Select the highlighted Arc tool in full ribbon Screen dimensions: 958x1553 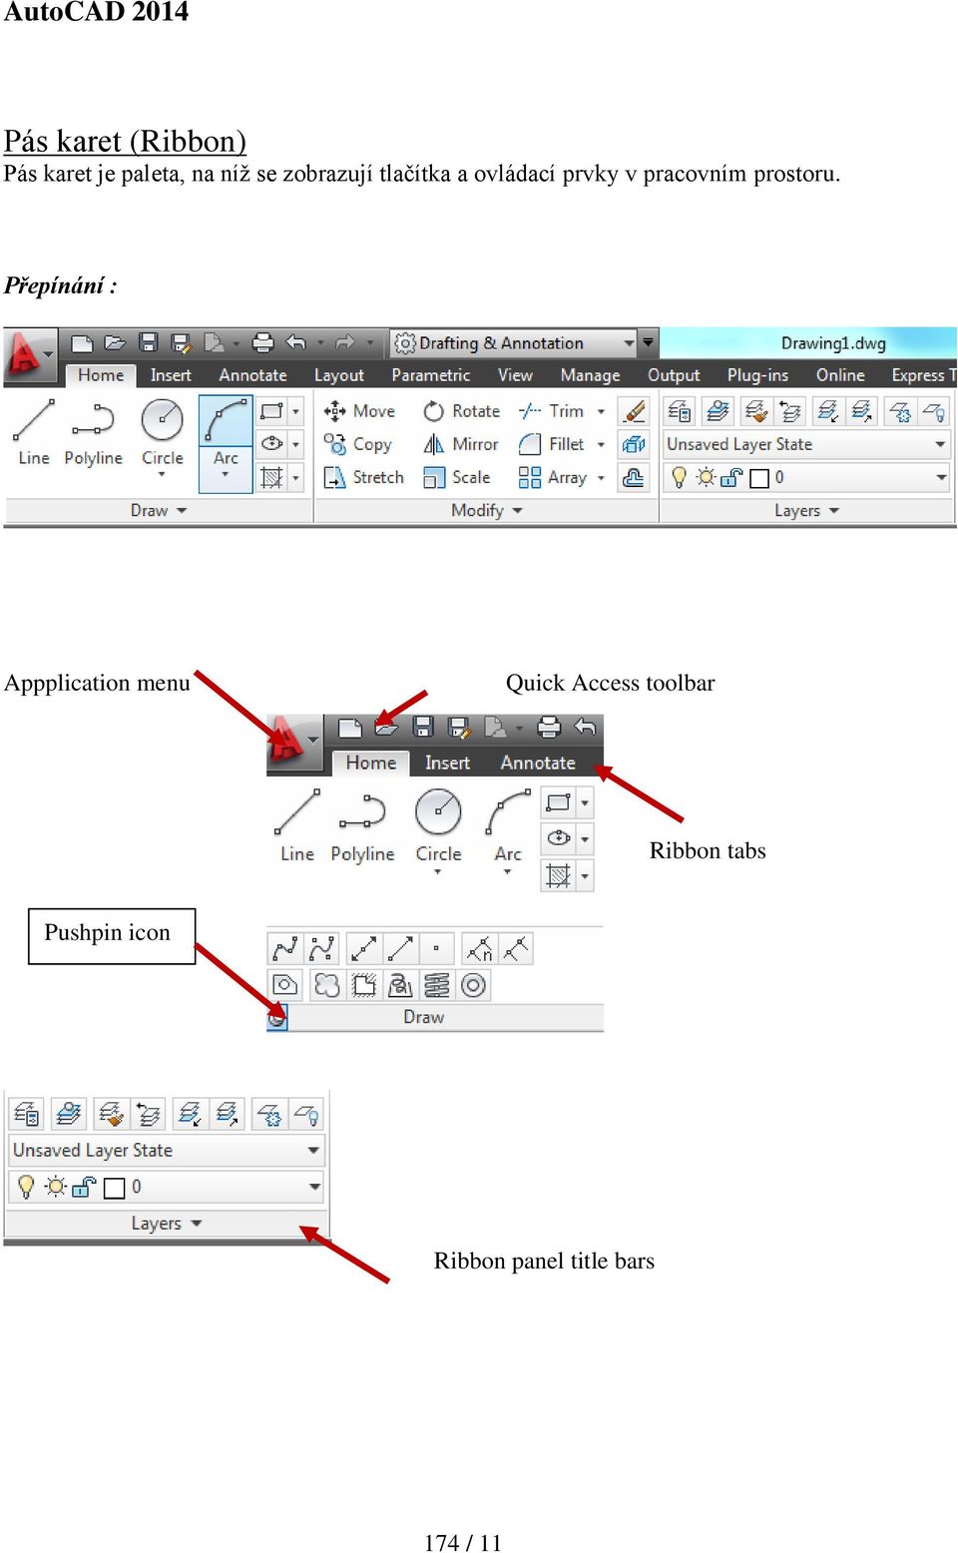(x=226, y=443)
